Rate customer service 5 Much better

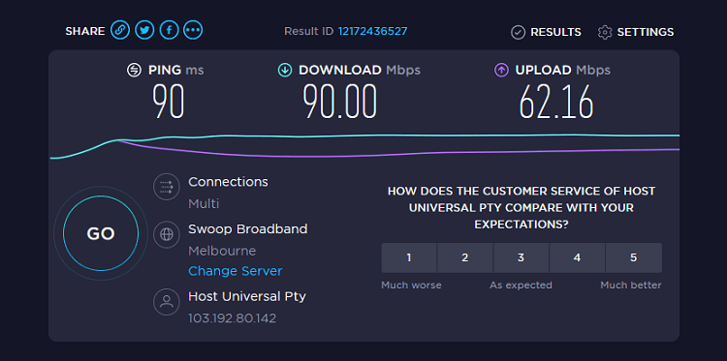634,257
